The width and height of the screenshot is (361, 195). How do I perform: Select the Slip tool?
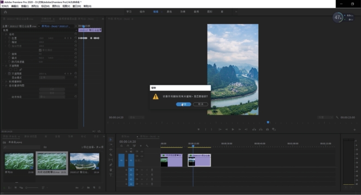pos(111,160)
